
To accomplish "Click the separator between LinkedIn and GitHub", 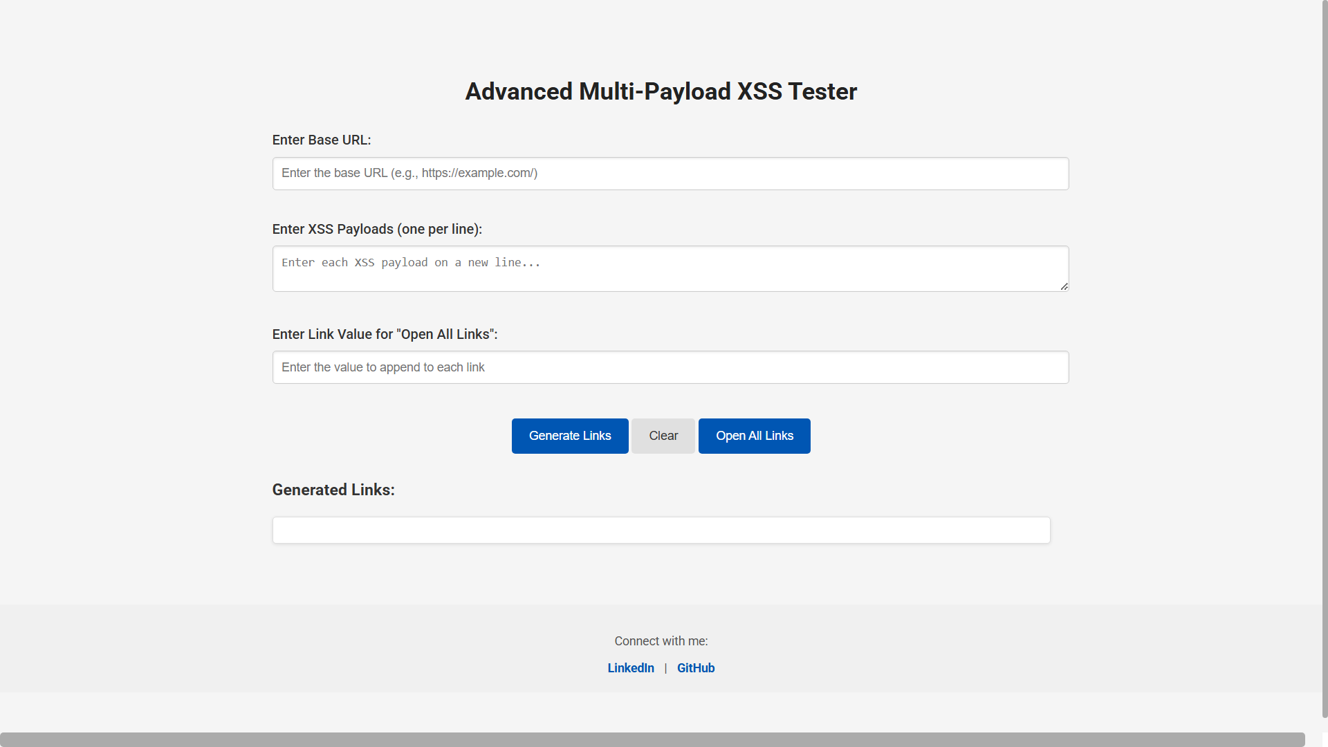I will coord(665,668).
